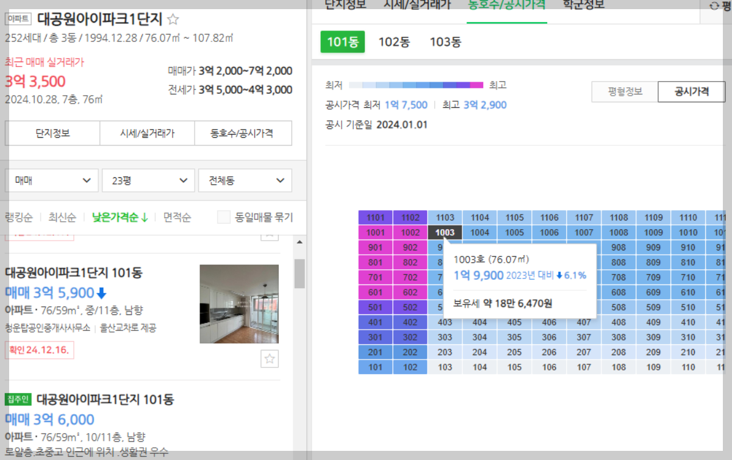Select unit 301 in the grid
The height and width of the screenshot is (460, 732).
[x=376, y=337]
